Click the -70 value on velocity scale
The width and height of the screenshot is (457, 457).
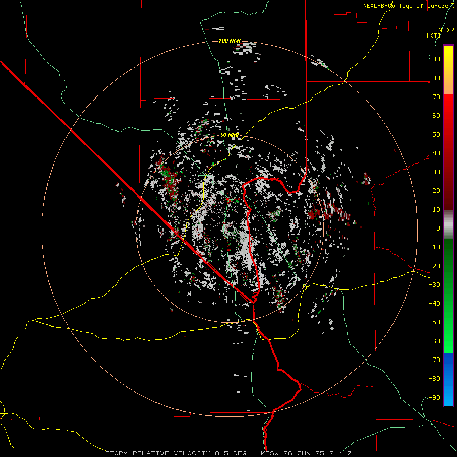click(434, 360)
